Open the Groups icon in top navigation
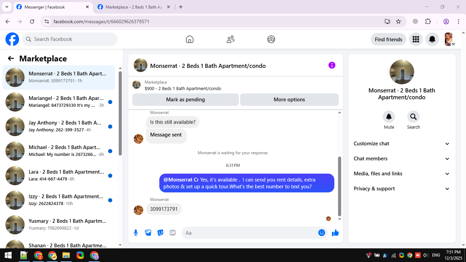This screenshot has width=466, height=262. (x=271, y=39)
